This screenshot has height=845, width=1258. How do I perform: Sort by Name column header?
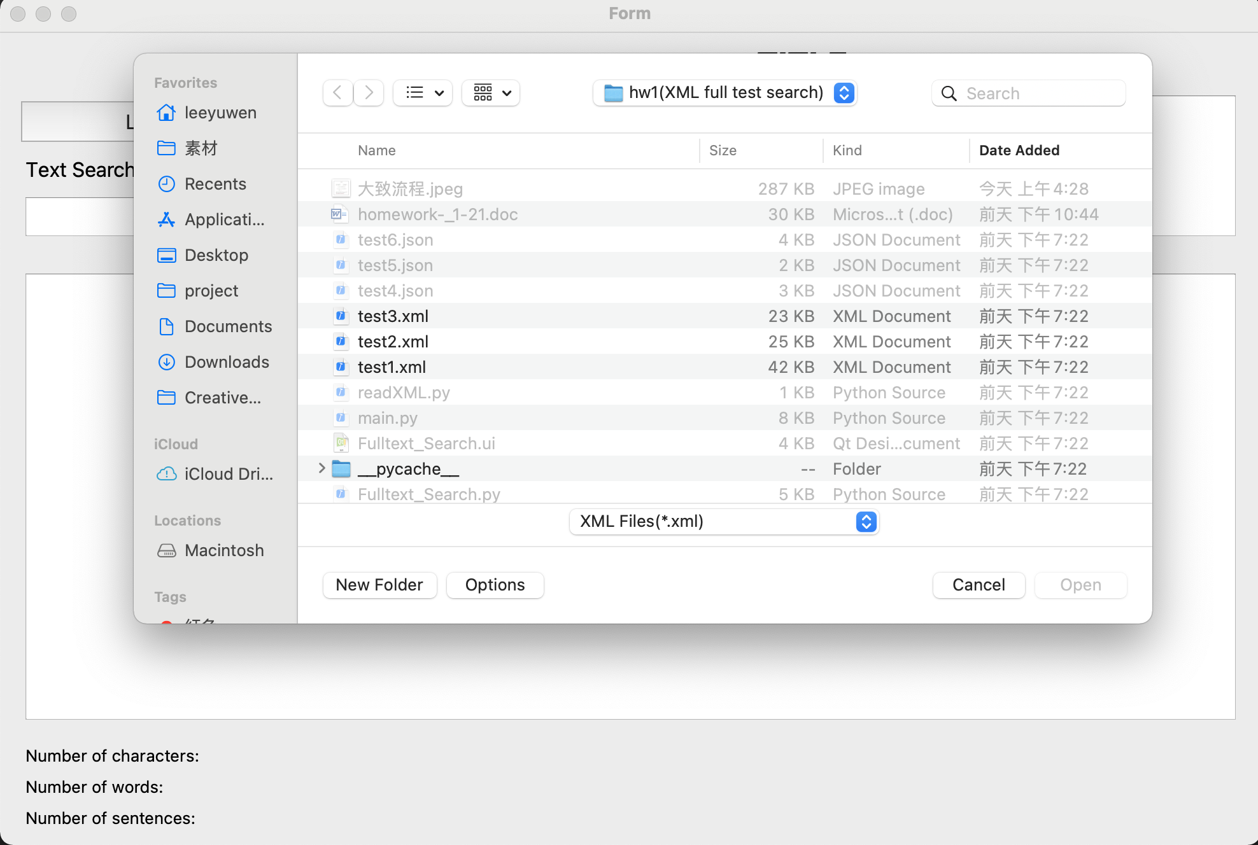[376, 151]
